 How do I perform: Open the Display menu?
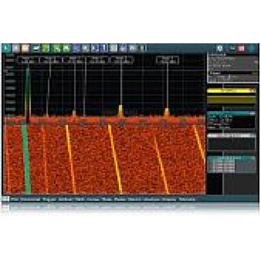coord(169,199)
